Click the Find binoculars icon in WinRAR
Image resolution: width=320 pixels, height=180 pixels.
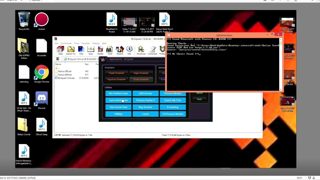(110, 50)
